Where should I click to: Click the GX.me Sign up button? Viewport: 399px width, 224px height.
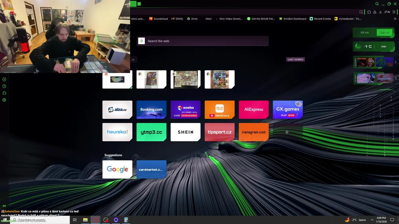pos(384,32)
